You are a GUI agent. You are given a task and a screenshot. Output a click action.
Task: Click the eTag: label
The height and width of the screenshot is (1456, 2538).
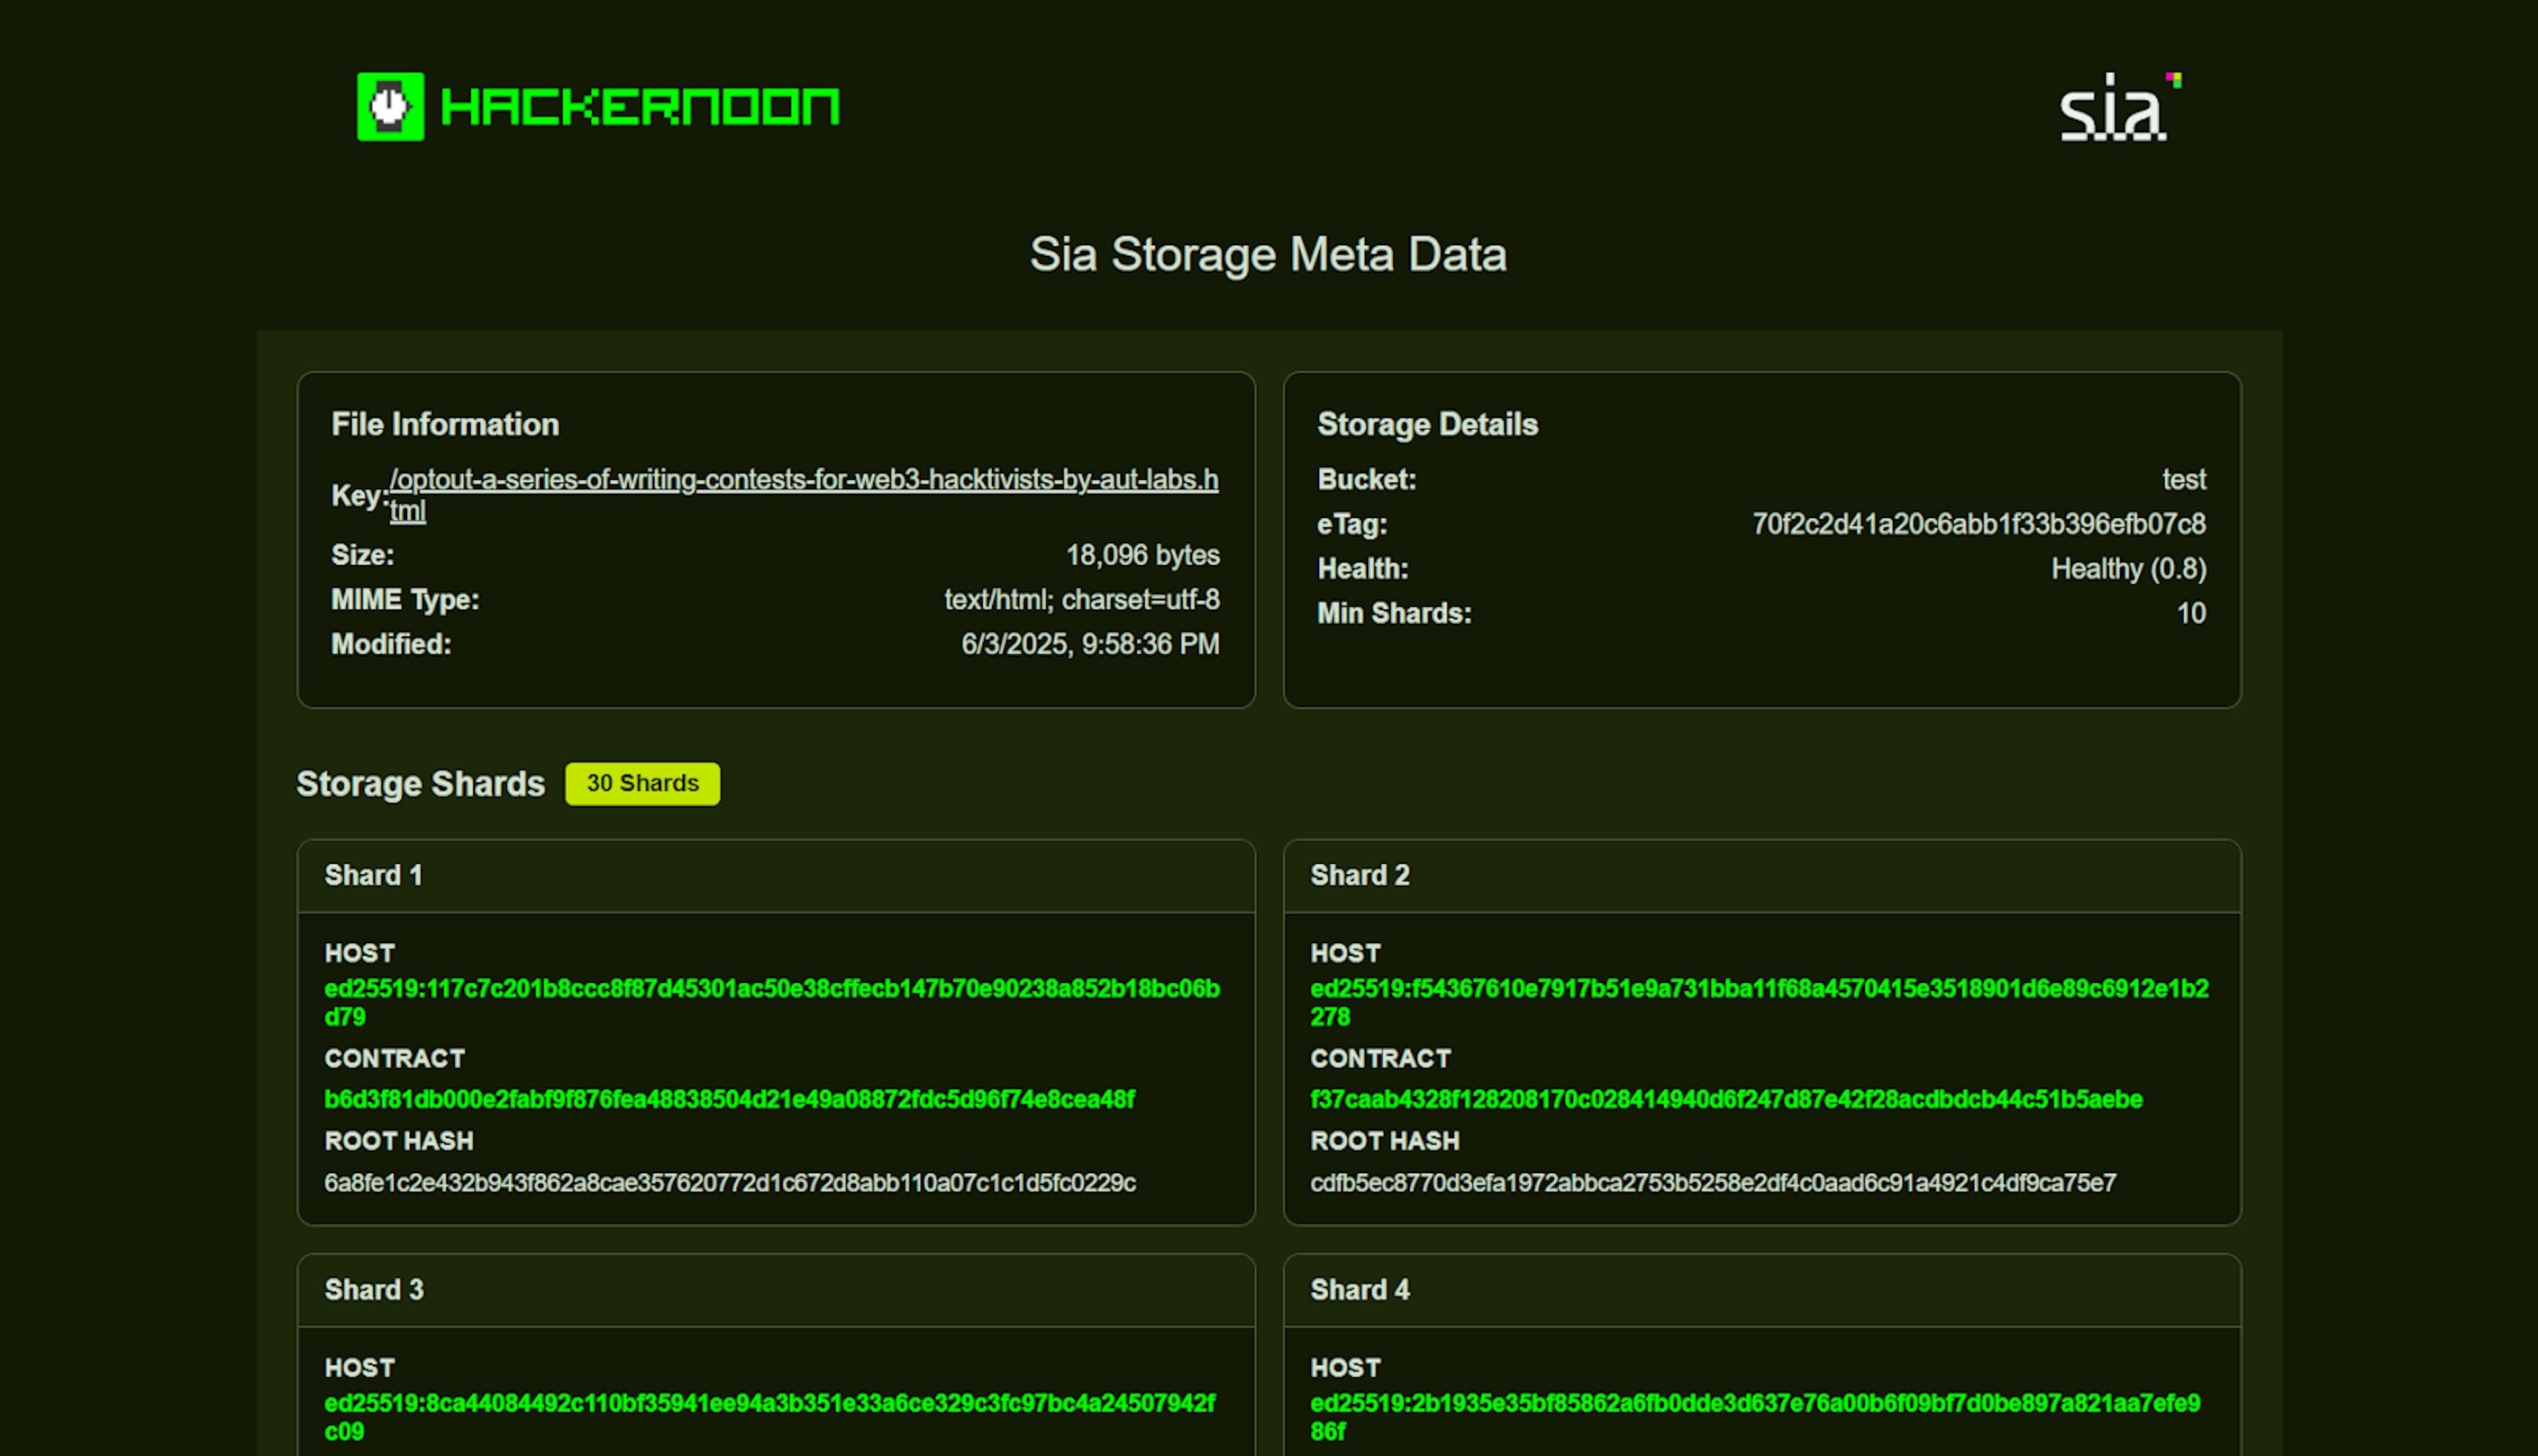(x=1352, y=524)
